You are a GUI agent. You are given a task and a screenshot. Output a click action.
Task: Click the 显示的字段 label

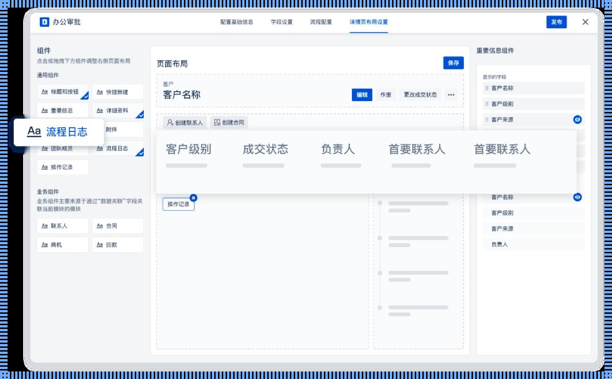coord(494,77)
